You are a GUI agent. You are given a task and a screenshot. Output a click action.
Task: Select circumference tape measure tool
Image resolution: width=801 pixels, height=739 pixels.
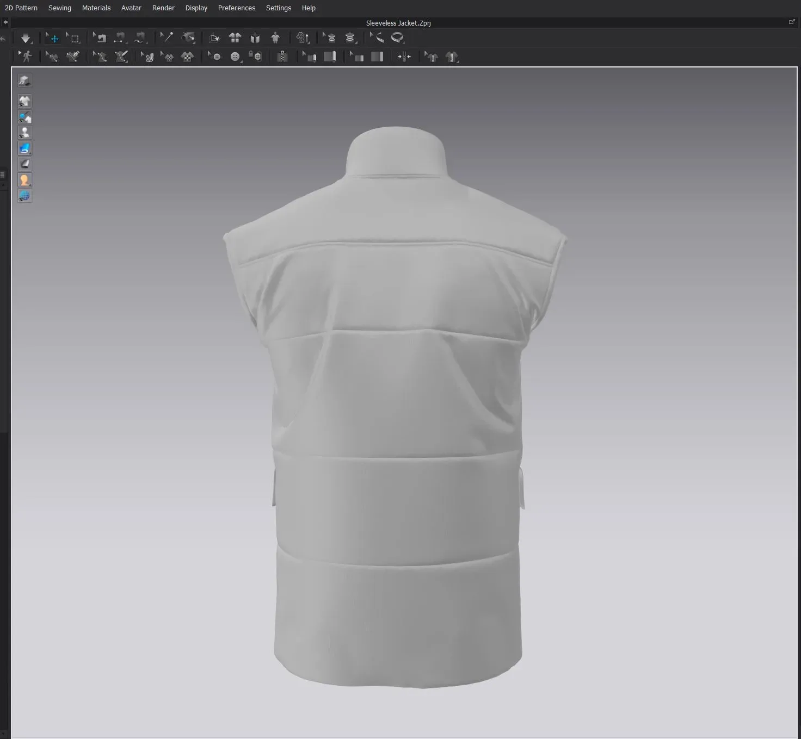[x=398, y=38]
